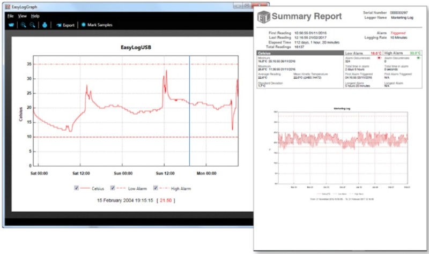Toggle the Low Alarm legend checkbox
The image size is (429, 254).
pos(113,188)
